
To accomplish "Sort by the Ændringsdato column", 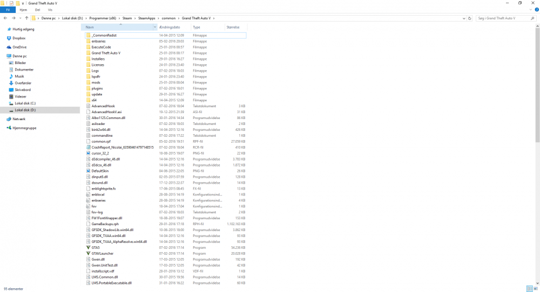I will 174,27.
